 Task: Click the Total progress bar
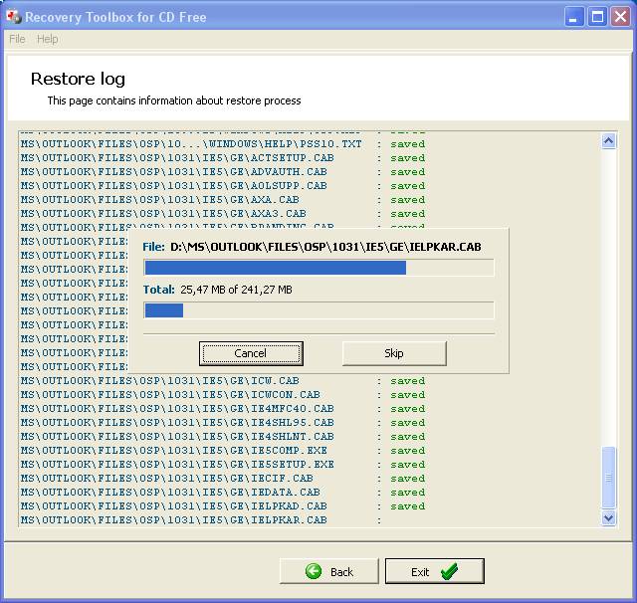click(318, 310)
